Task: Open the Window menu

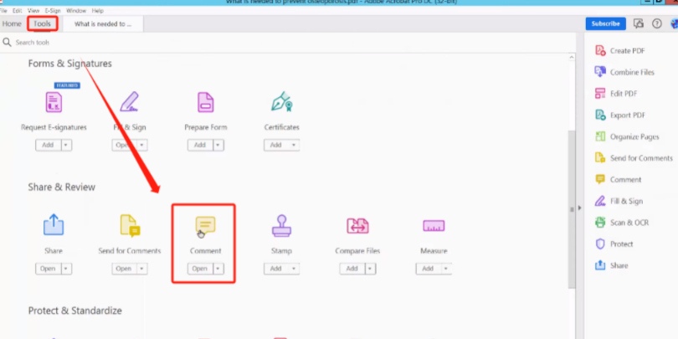Action: tap(76, 10)
